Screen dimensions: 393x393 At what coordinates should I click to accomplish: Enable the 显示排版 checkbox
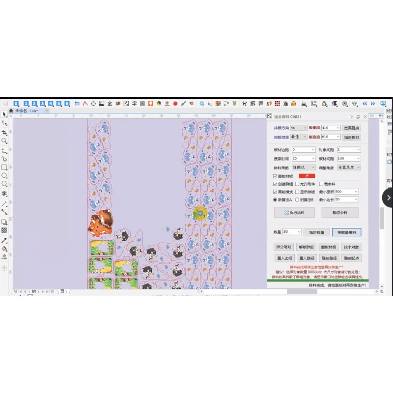coord(297,192)
